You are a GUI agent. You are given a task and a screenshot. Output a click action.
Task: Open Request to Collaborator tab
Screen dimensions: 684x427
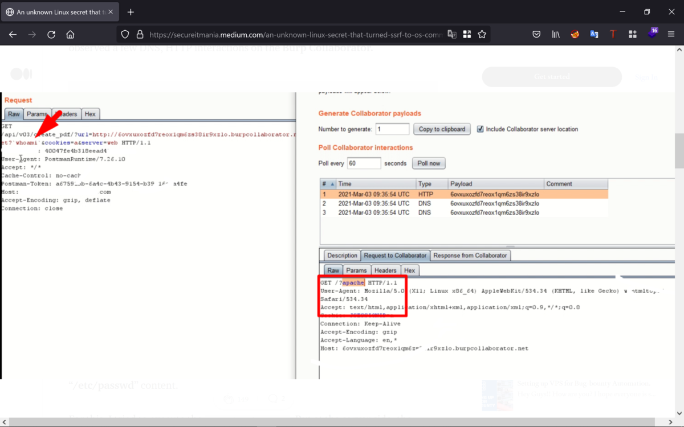pyautogui.click(x=395, y=256)
